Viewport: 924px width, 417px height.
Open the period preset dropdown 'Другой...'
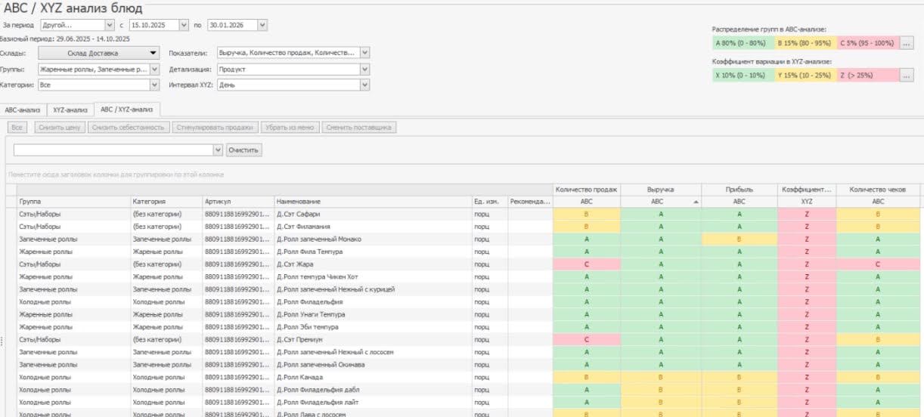(110, 25)
